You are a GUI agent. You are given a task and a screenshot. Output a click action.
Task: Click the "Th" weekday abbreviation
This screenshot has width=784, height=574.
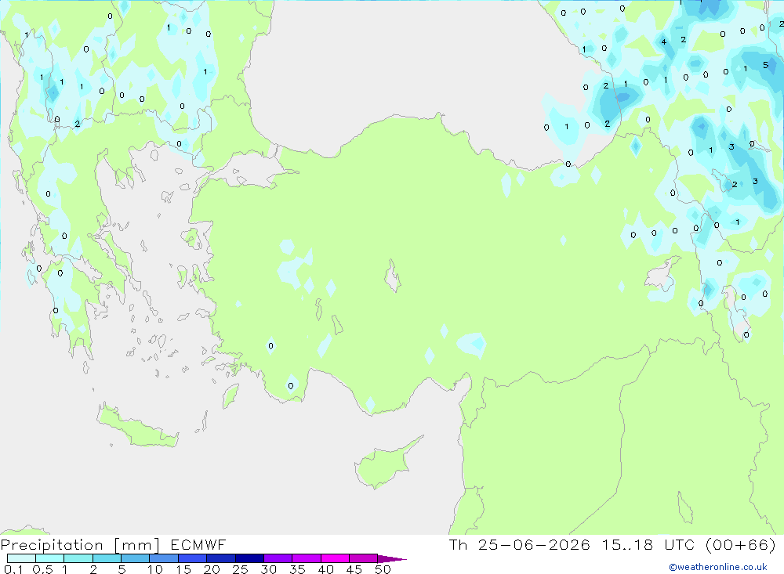(x=458, y=544)
